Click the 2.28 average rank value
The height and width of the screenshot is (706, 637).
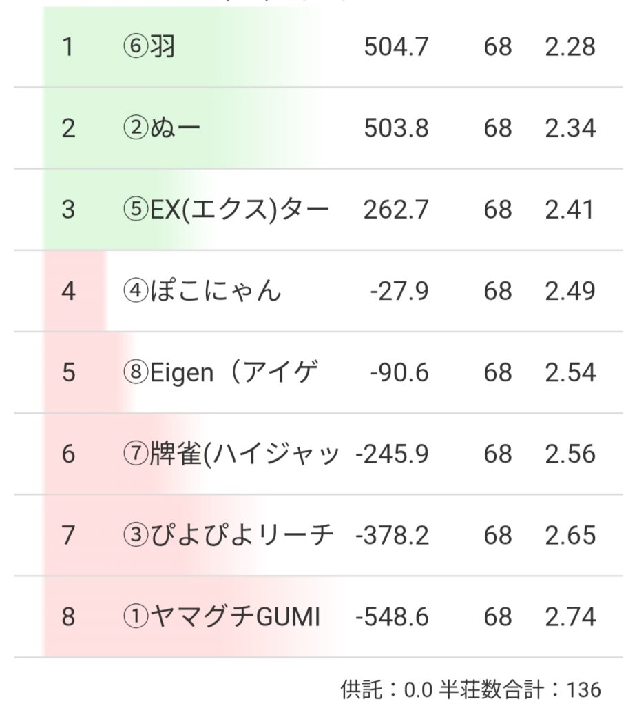pos(570,48)
